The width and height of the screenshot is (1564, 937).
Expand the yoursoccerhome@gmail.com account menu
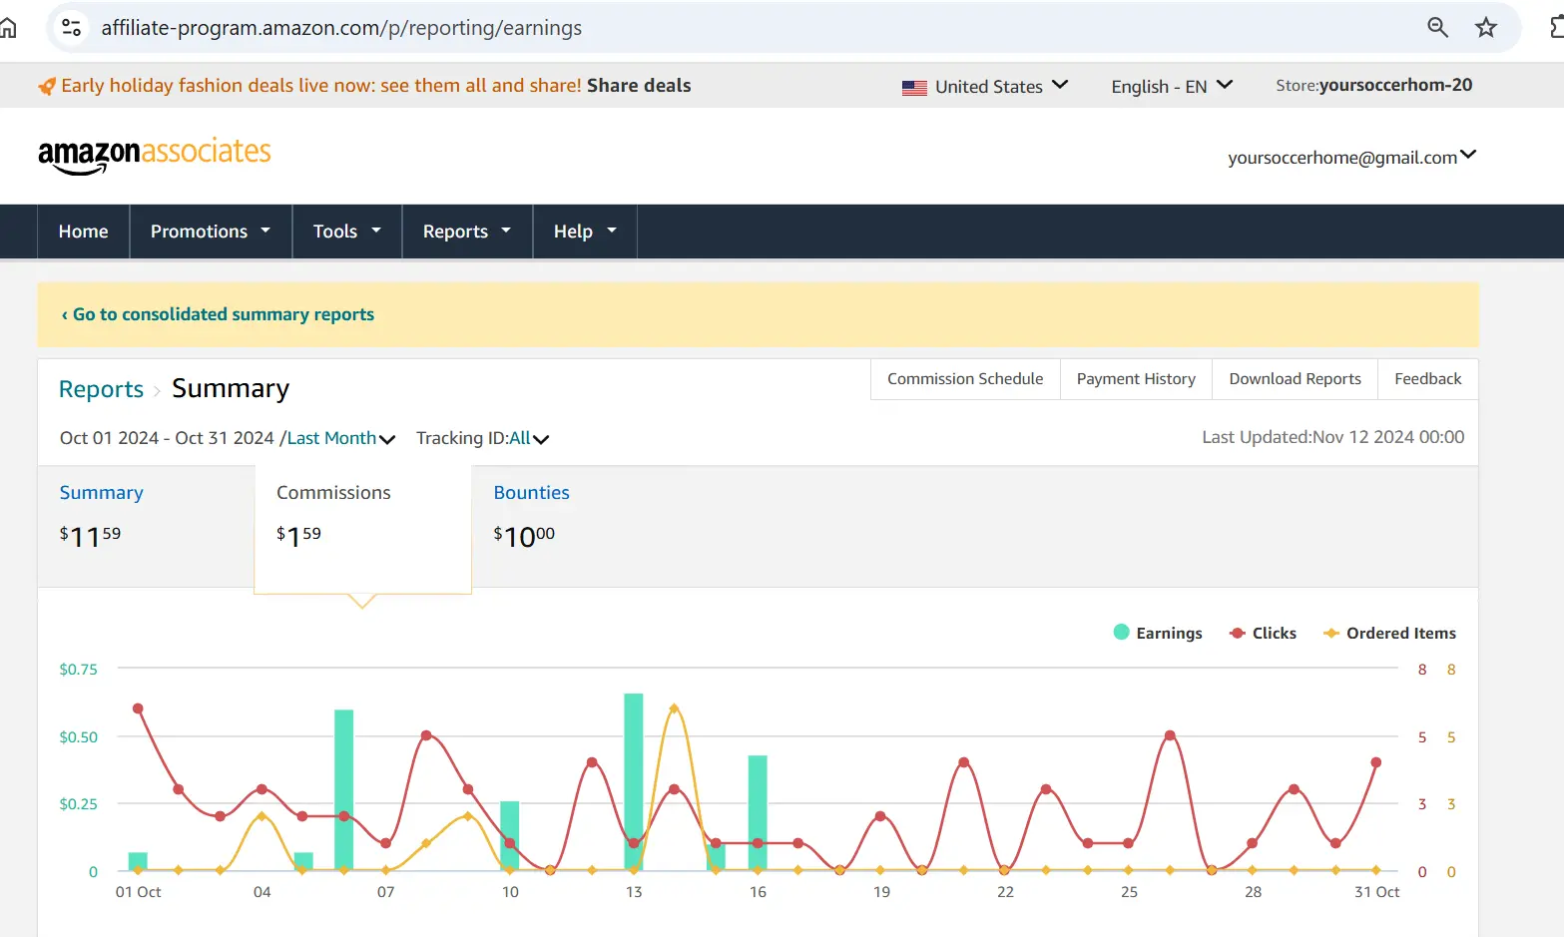click(x=1351, y=157)
